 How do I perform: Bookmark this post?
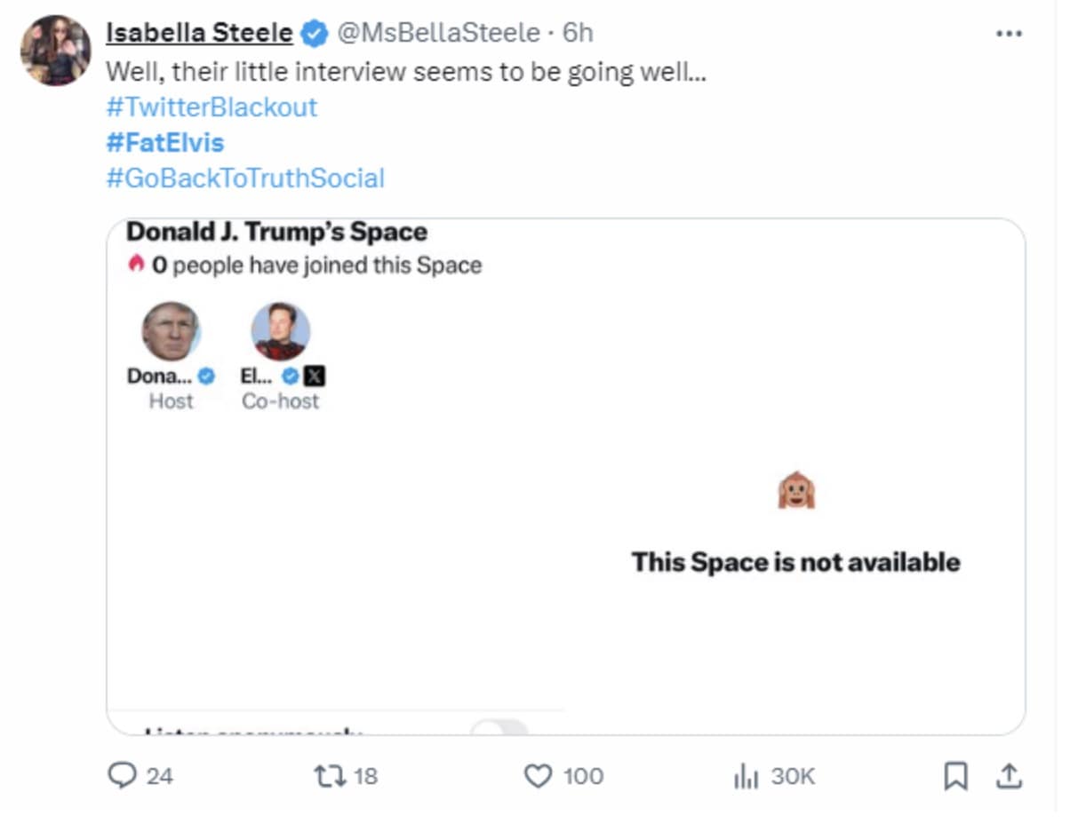pos(954,777)
